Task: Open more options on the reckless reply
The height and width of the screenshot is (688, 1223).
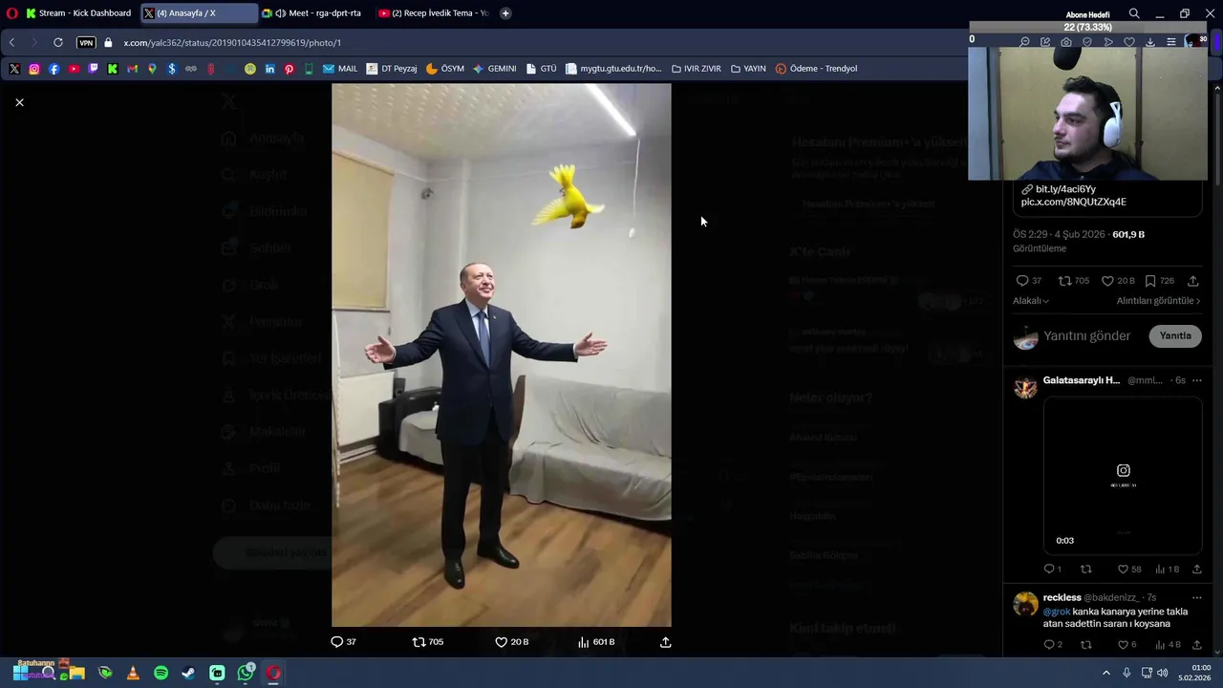Action: (1196, 598)
